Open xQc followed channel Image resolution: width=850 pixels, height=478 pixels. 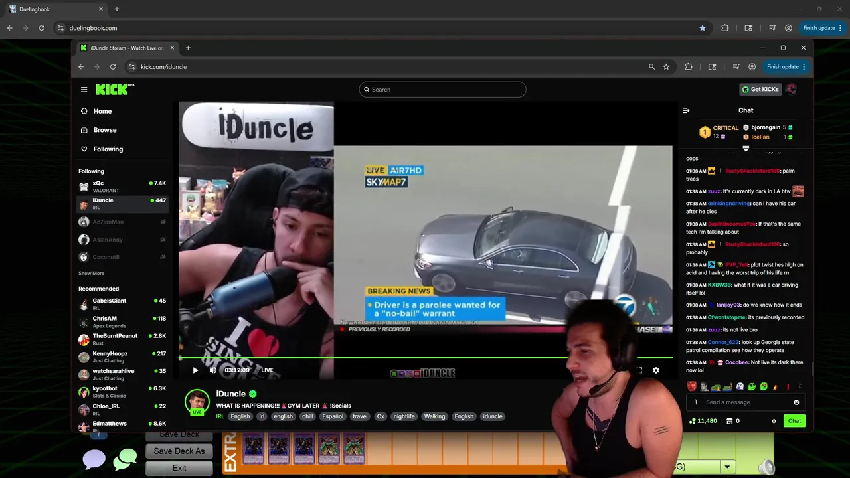(x=122, y=186)
